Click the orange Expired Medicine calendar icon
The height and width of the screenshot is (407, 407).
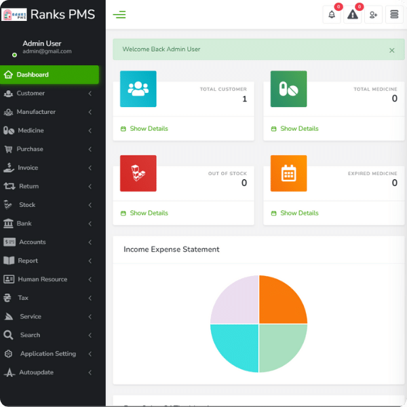288,174
